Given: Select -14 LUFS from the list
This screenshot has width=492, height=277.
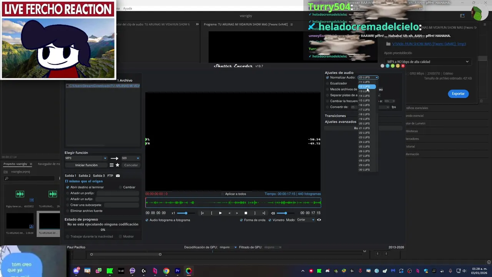Looking at the screenshot, I should [364, 96].
